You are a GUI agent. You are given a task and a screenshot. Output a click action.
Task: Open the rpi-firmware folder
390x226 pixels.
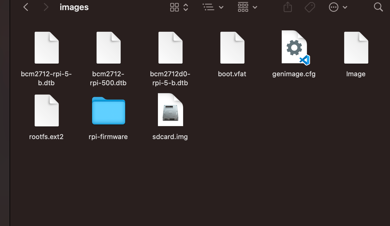tap(108, 110)
